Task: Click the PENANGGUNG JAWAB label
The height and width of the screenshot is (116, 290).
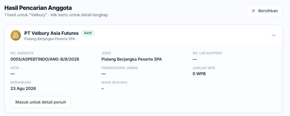Action: click(119, 68)
